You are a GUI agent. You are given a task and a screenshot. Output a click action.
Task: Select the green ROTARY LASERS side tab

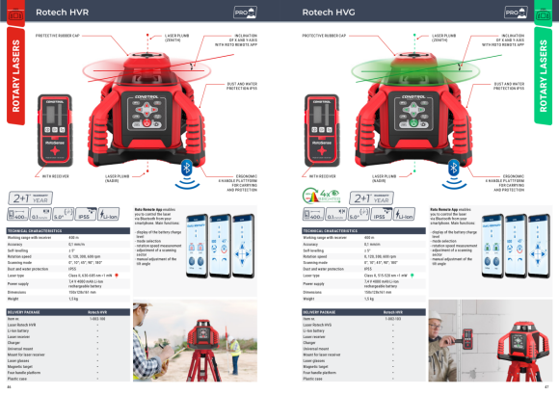click(x=543, y=76)
